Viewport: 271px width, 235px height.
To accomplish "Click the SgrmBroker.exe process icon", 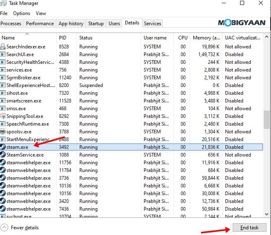I will pyautogui.click(x=3, y=78).
